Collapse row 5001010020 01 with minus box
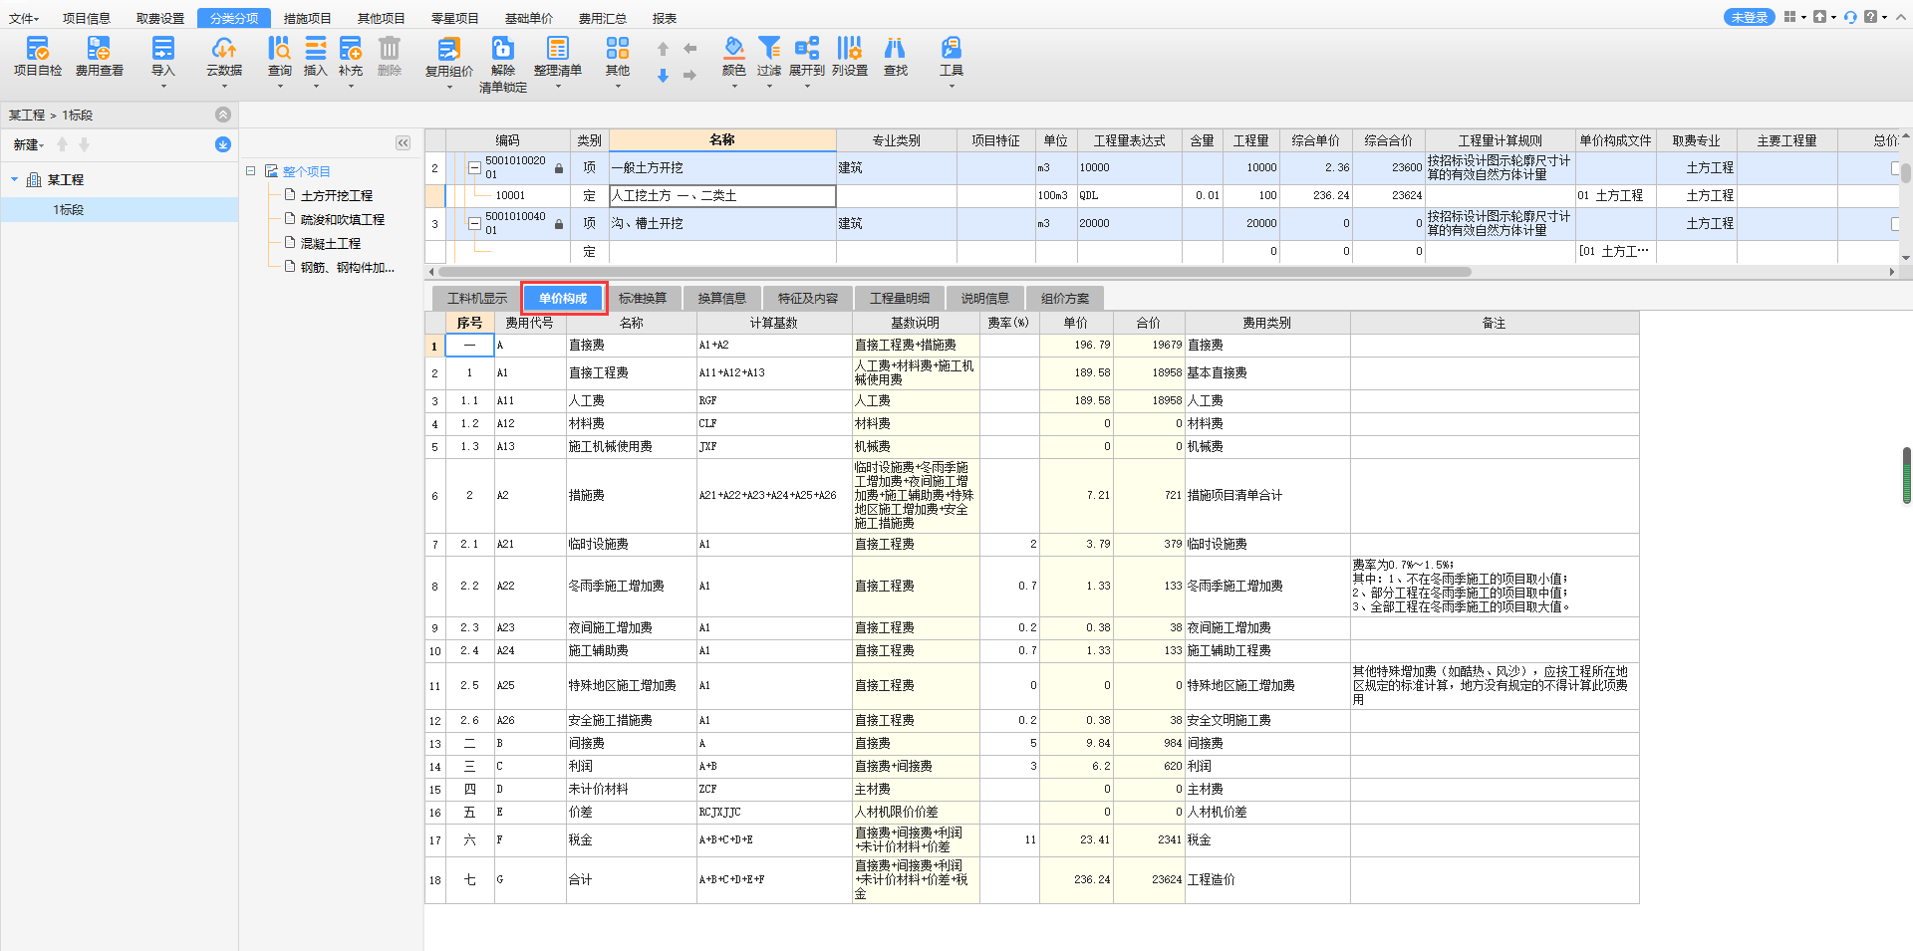This screenshot has width=1913, height=951. point(474,167)
